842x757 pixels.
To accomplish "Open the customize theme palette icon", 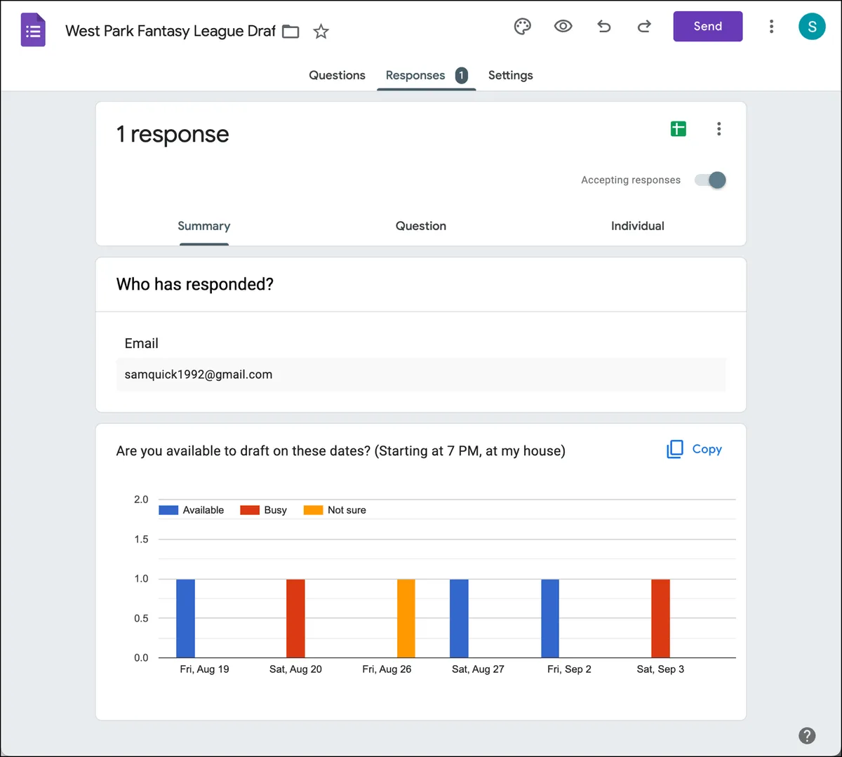I will [523, 27].
